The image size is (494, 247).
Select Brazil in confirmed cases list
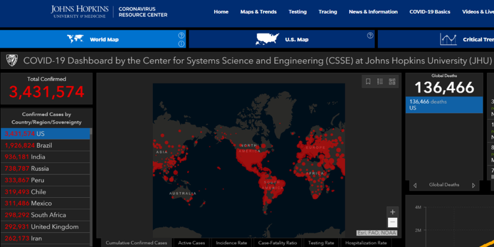click(45, 145)
